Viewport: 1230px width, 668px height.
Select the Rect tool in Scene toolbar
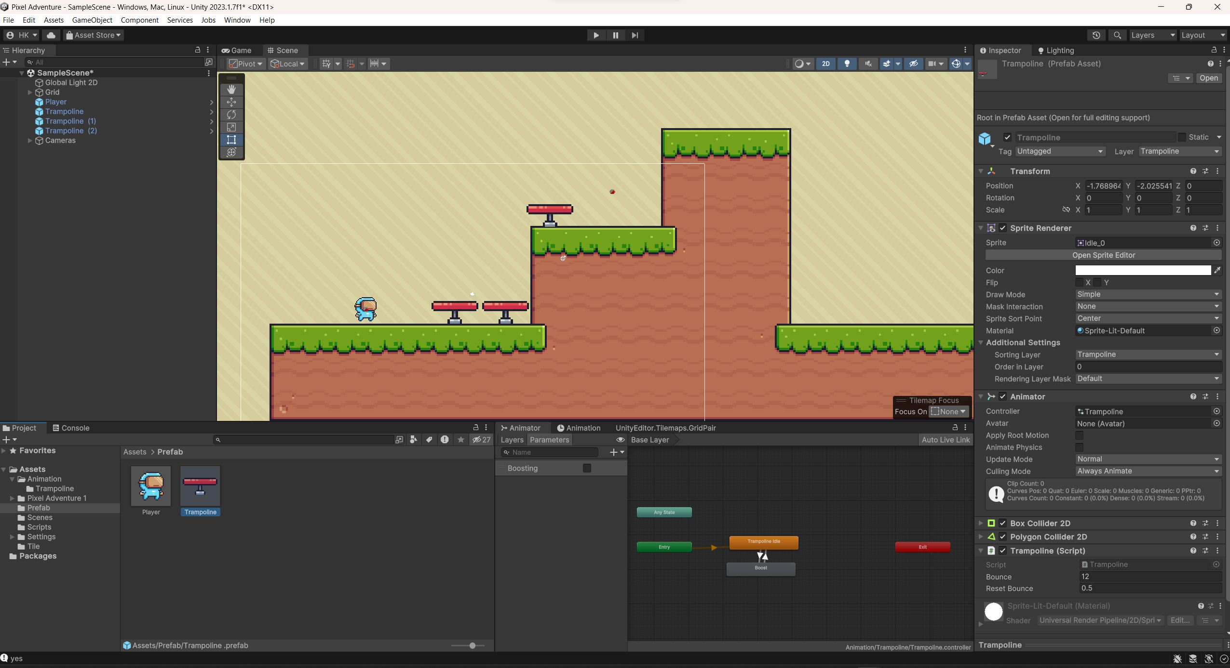231,140
